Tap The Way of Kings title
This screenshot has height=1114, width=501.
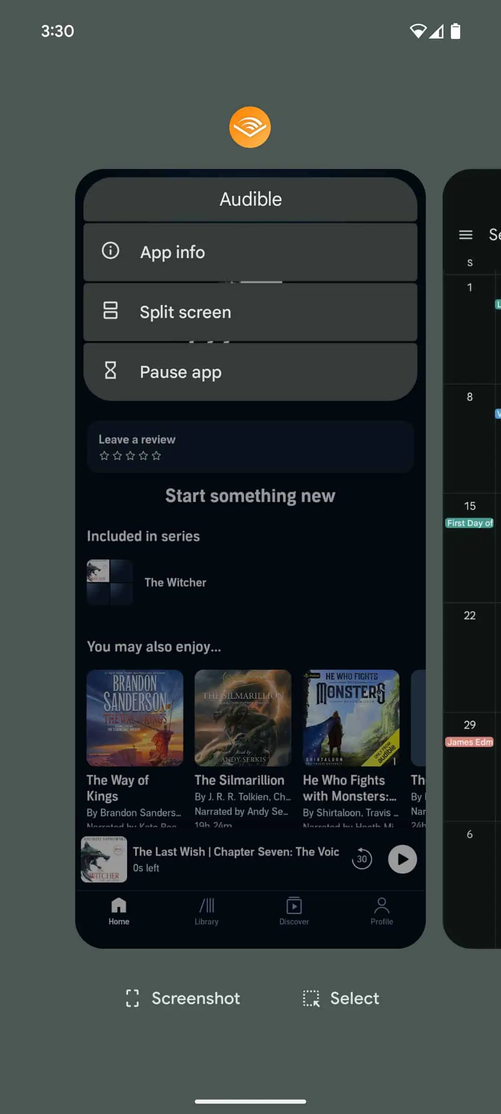118,788
